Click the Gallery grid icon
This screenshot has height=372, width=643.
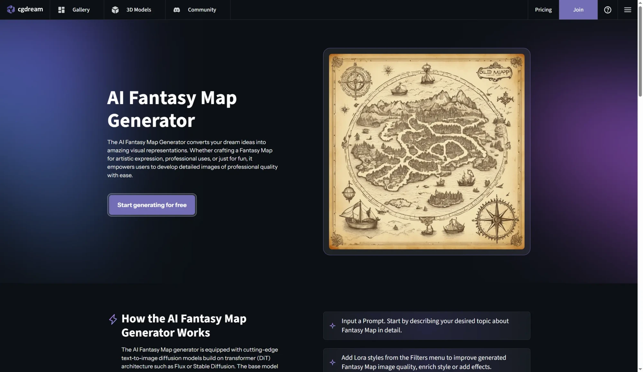(61, 10)
